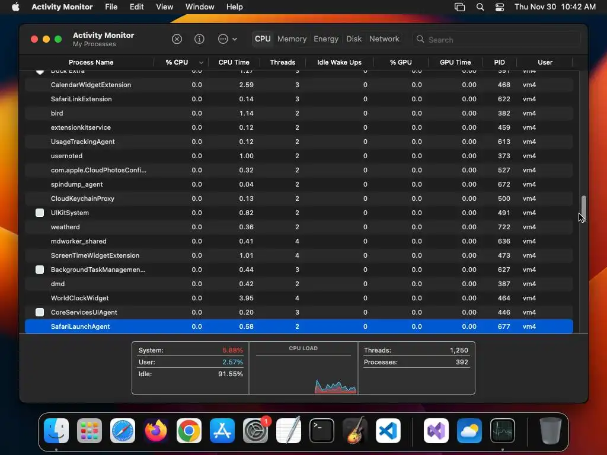Screen dimensions: 607x455
Task: Open the Apple menu
Action: 15,7
